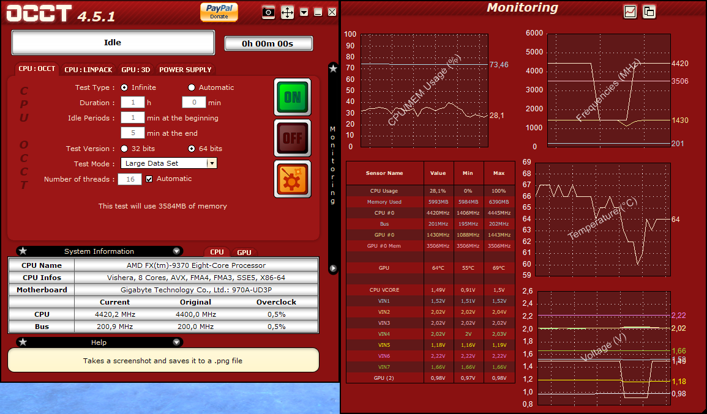Click idle minutes at the beginning field
Screen dimensions: 707x414
133,117
